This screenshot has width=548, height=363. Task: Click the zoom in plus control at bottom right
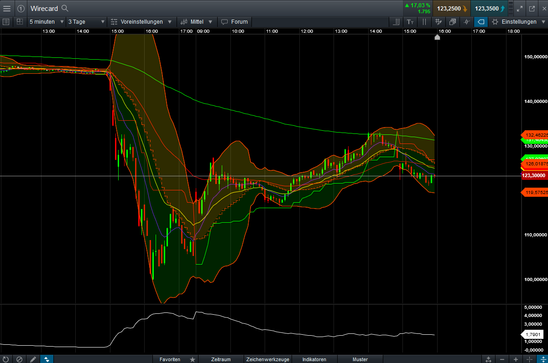tap(515, 359)
